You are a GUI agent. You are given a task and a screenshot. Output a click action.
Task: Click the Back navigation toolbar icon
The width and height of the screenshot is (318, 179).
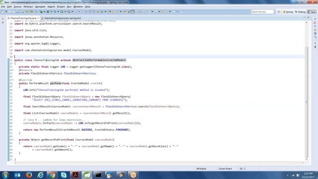pos(166,12)
